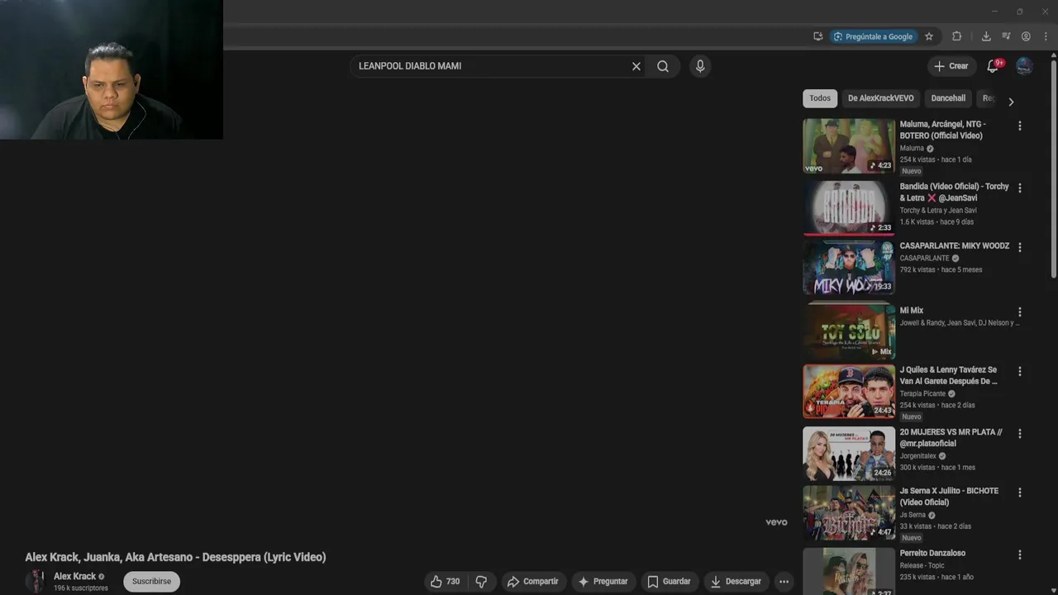This screenshot has width=1058, height=595.
Task: Select the De AlexKrackVEVO chip
Action: 880,98
